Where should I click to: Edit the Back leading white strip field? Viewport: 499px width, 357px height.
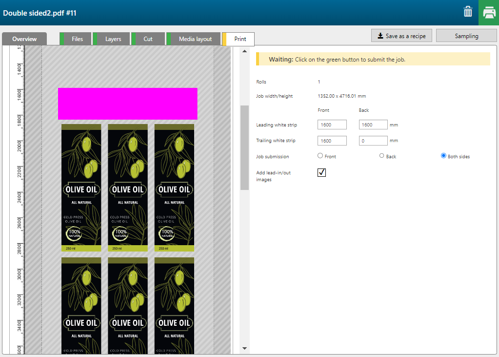tap(373, 125)
